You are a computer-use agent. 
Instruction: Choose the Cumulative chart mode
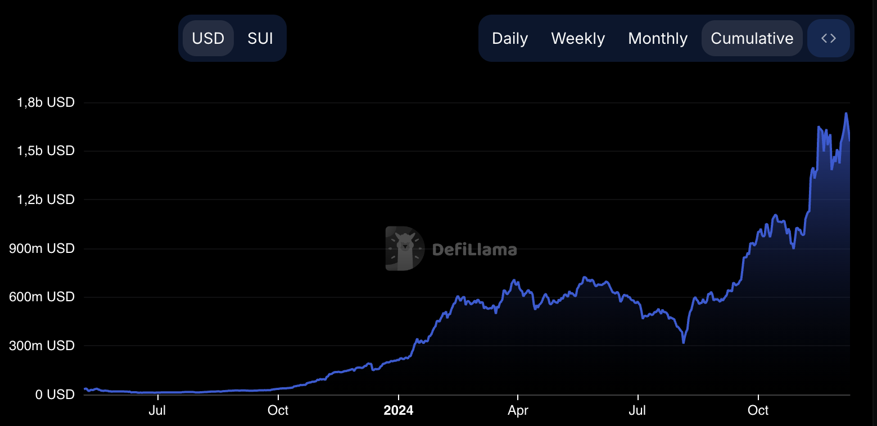pyautogui.click(x=752, y=38)
